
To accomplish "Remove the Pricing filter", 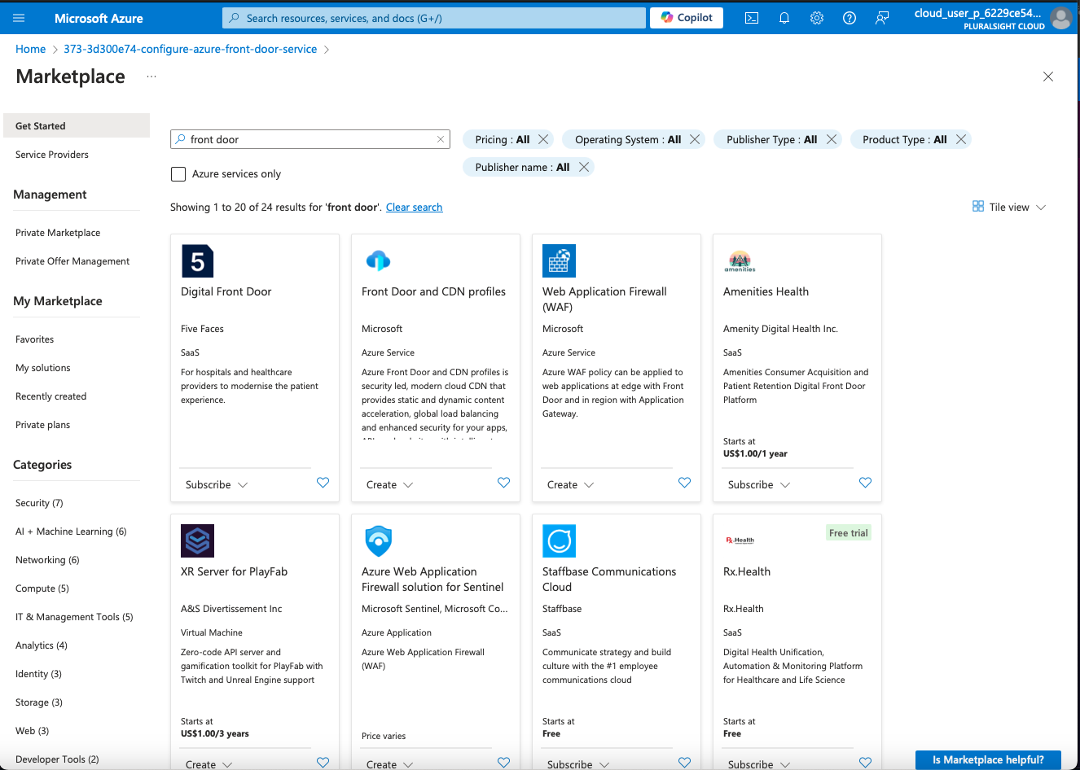I will [543, 139].
